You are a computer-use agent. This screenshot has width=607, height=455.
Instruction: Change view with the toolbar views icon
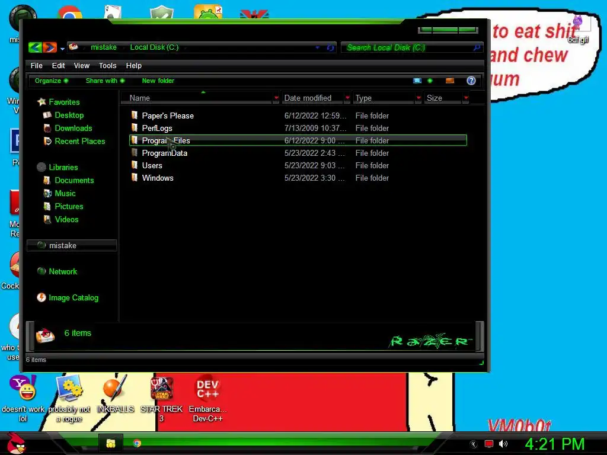(x=417, y=81)
